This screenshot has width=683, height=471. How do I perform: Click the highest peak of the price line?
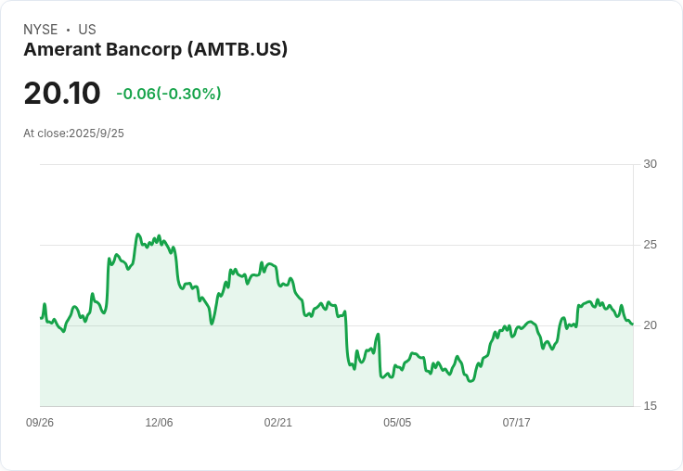click(138, 235)
